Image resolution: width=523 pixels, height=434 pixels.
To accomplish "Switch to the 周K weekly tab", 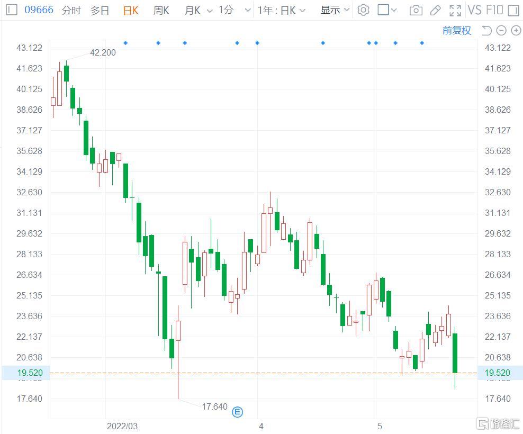I will 161,10.
